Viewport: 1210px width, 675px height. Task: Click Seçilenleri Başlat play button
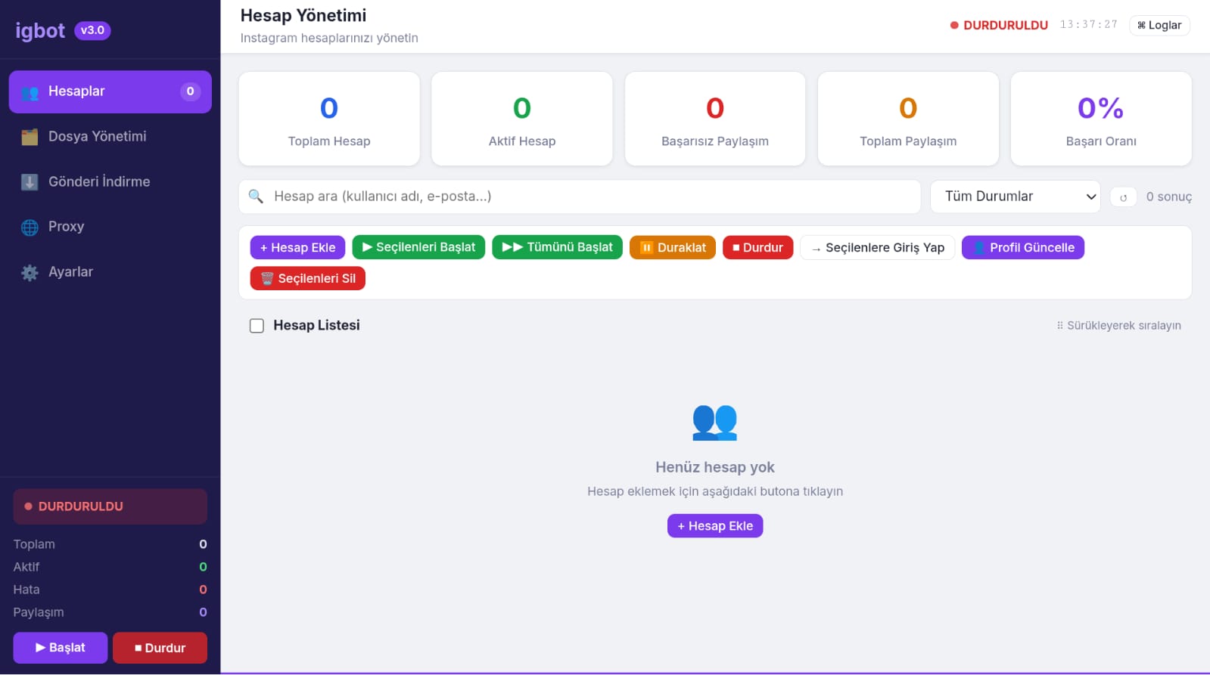pos(418,247)
